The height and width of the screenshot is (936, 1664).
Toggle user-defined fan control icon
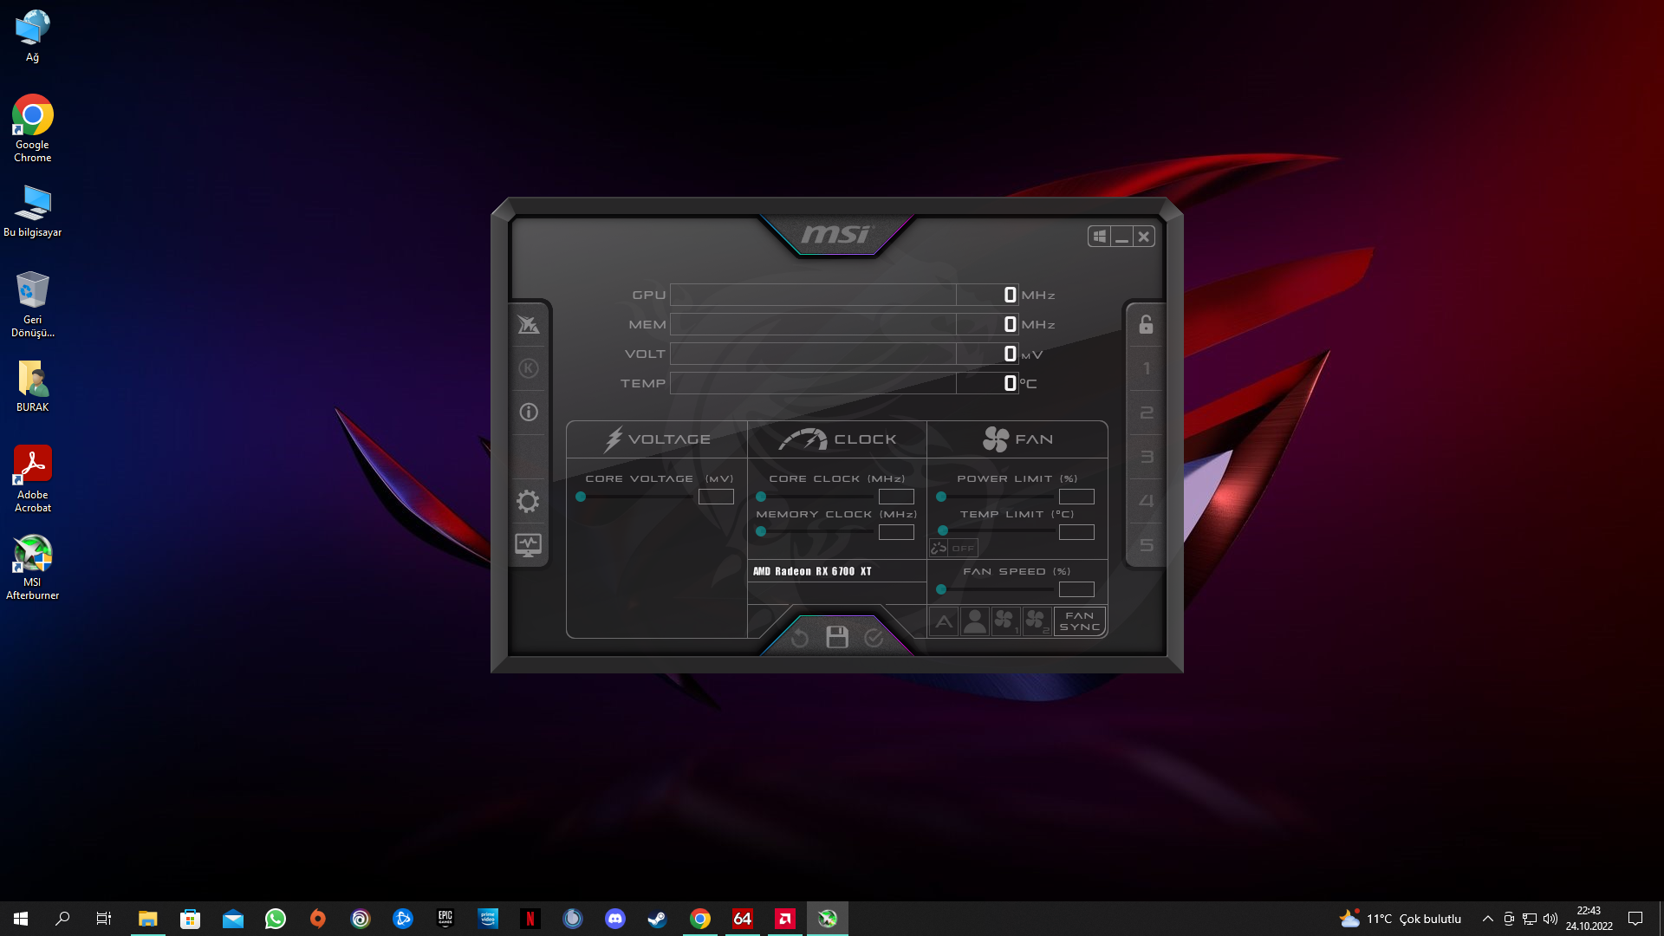tap(975, 621)
